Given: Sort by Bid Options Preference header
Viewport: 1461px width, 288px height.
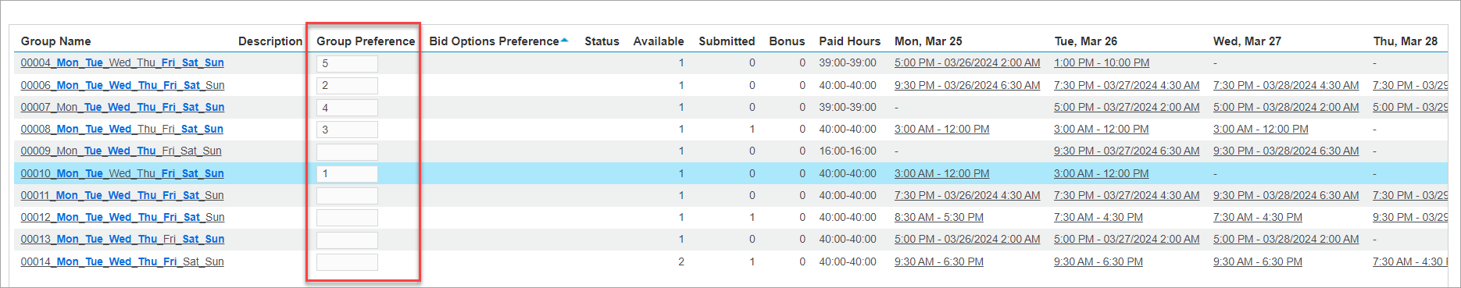Looking at the screenshot, I should click(x=494, y=41).
